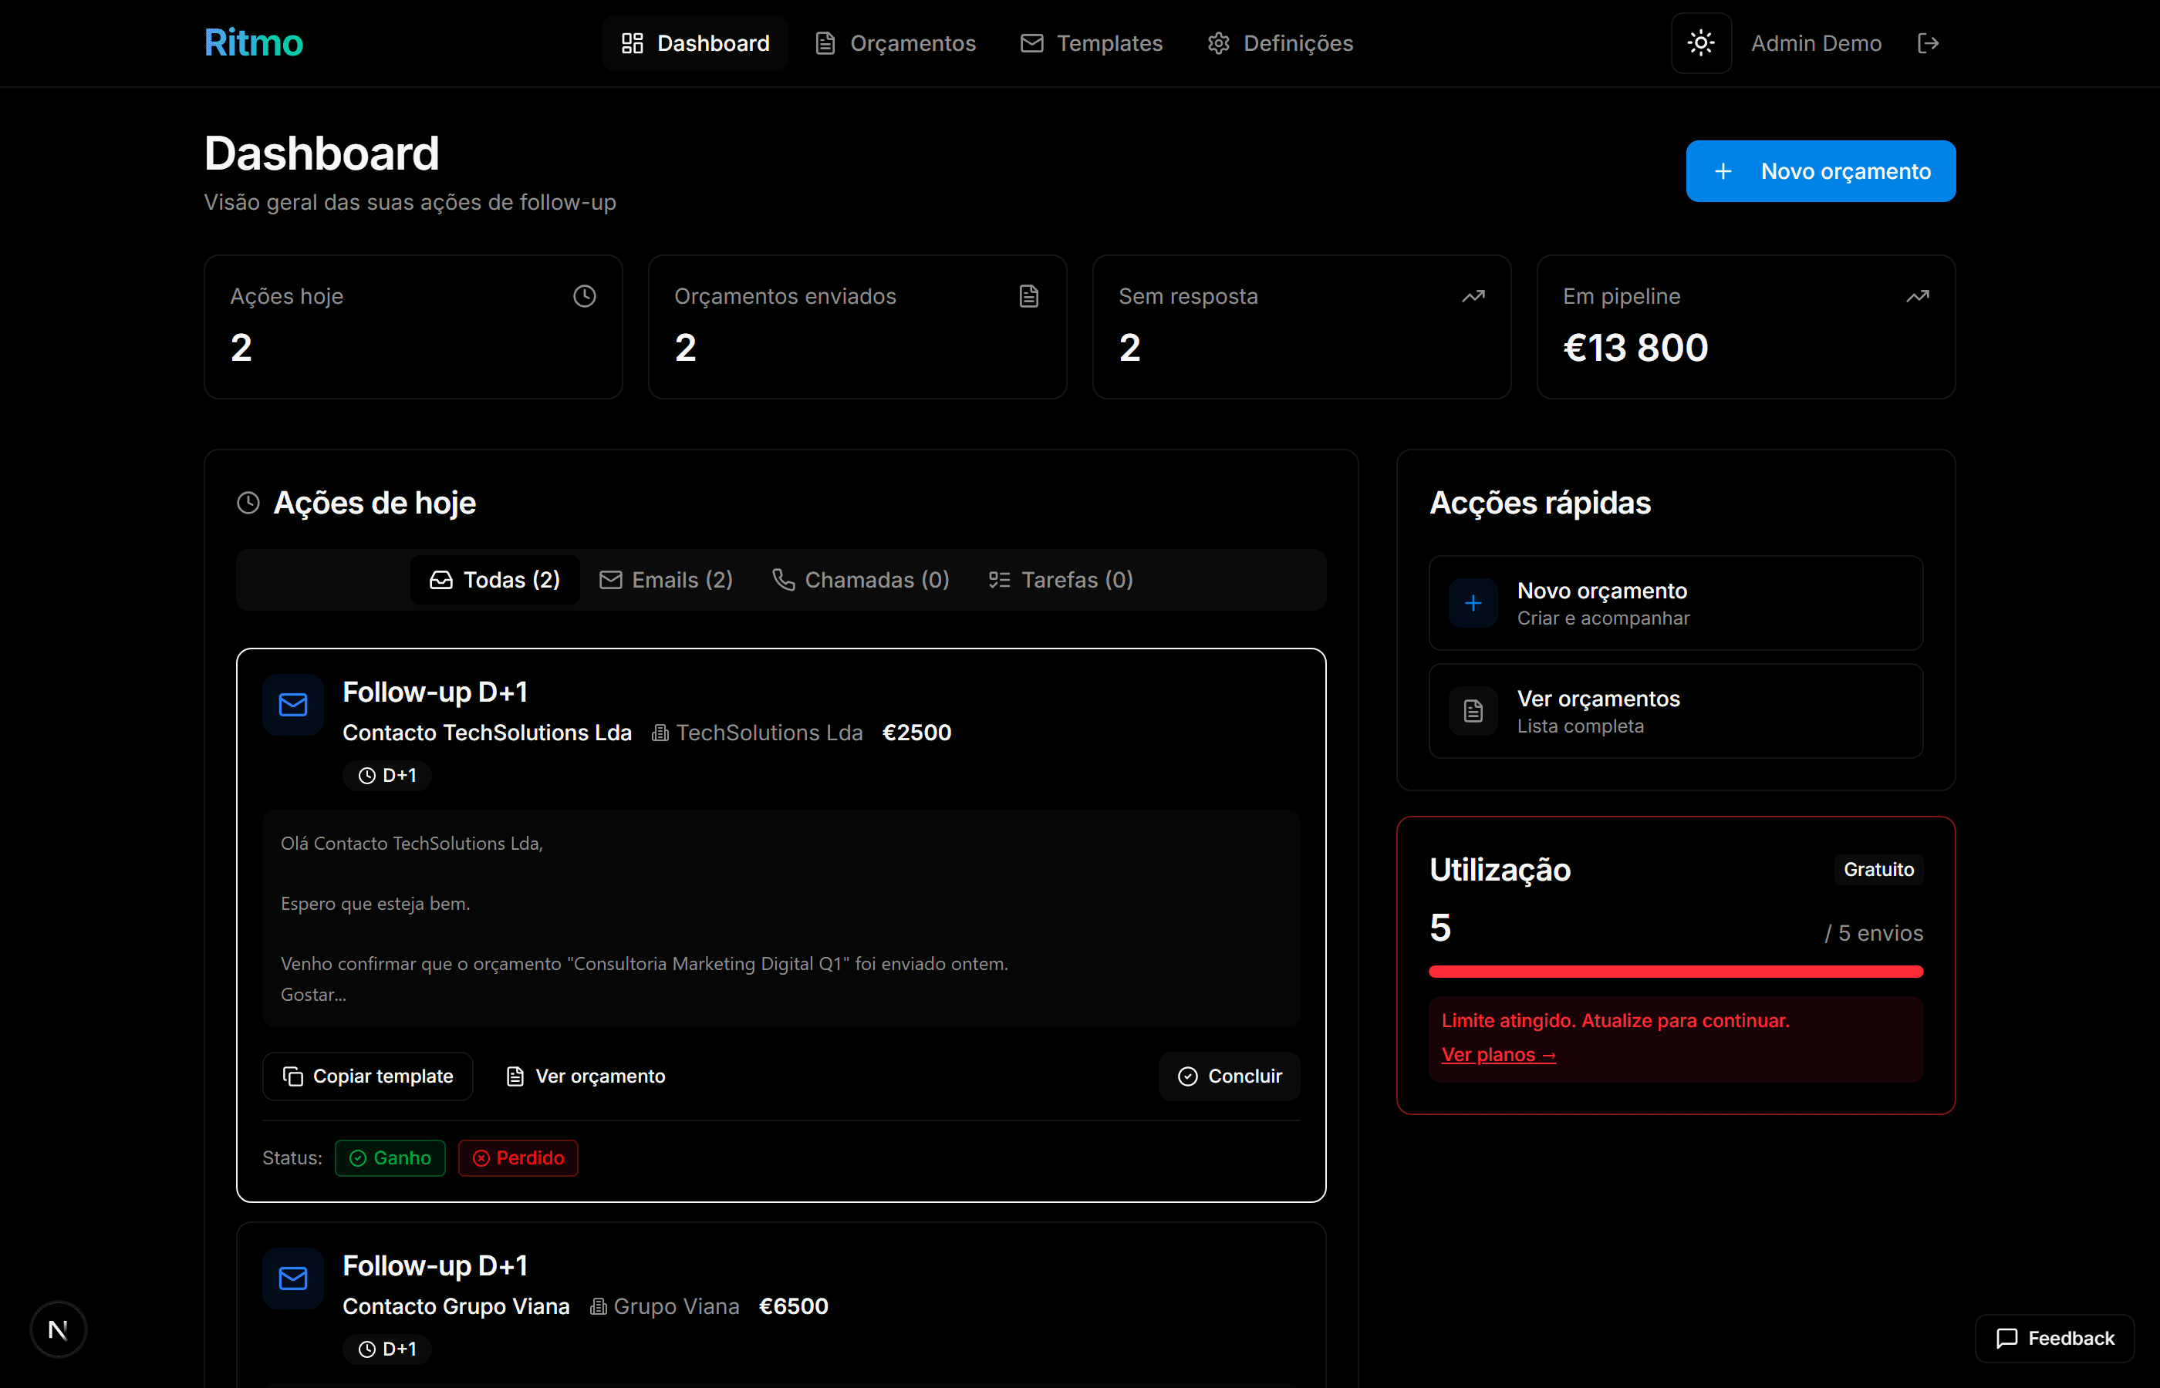The height and width of the screenshot is (1388, 2160).
Task: Click the mail icon on TechSolutions follow-up
Action: coord(293,705)
